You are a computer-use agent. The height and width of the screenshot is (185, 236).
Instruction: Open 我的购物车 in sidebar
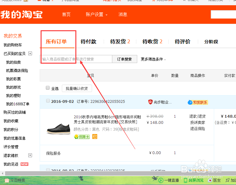[x=13, y=45]
